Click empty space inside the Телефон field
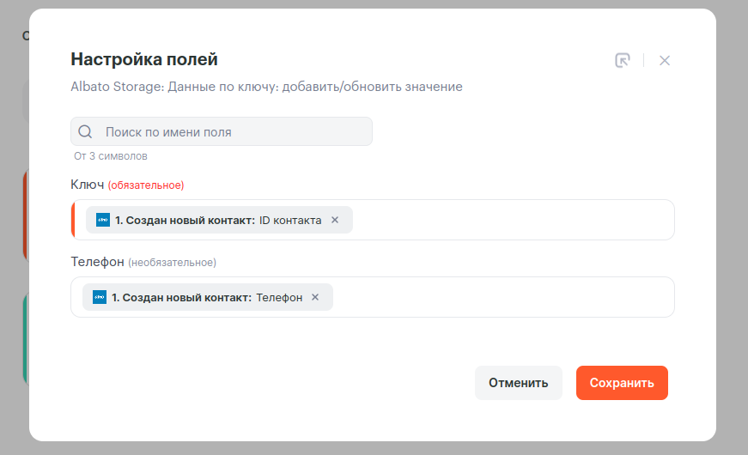Screen dimensions: 748x455 tap(507, 297)
